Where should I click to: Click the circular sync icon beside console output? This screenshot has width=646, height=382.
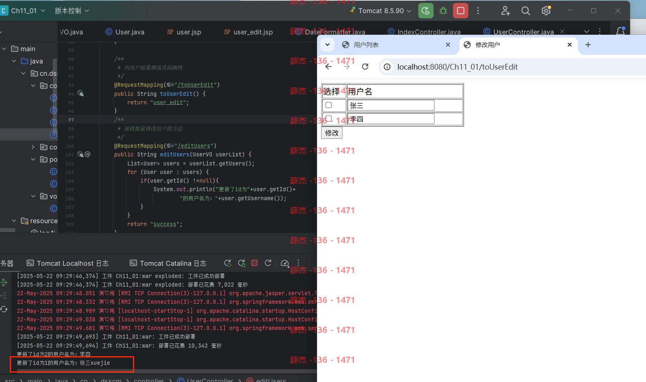(x=4, y=309)
